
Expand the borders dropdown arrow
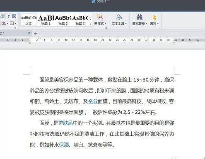click(x=15, y=24)
